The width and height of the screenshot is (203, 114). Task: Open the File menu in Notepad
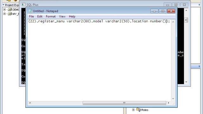click(x=31, y=16)
